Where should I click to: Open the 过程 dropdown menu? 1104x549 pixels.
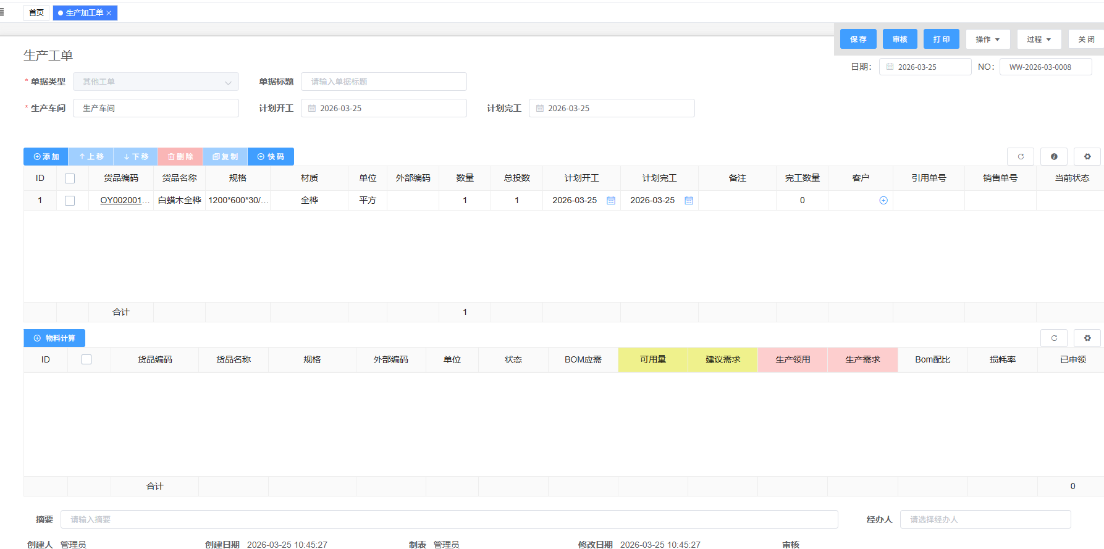tap(1039, 40)
